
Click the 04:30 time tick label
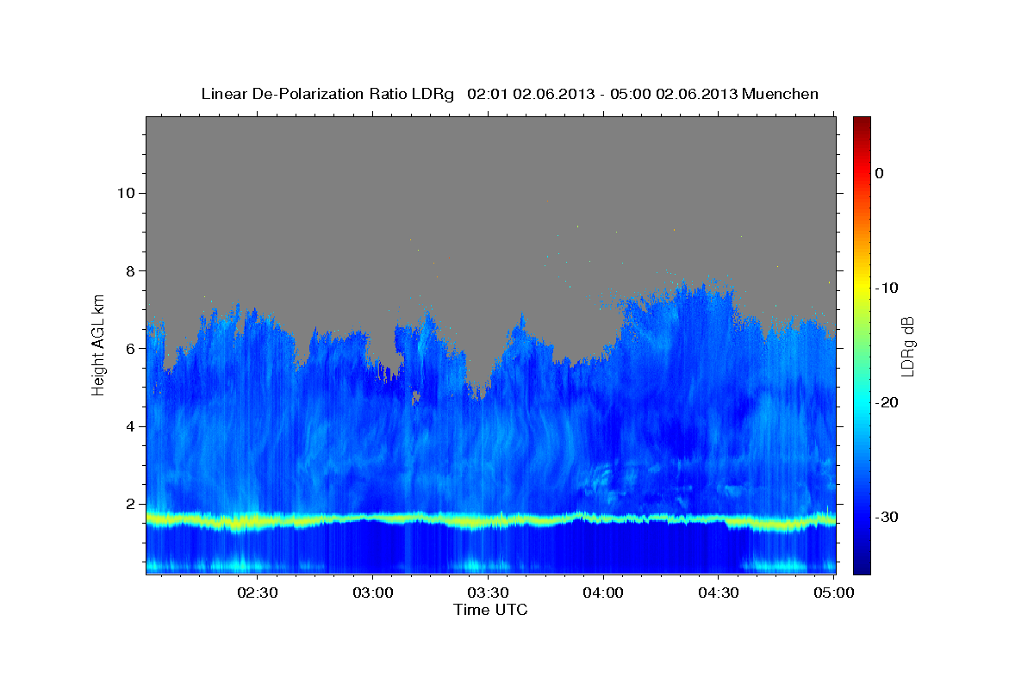tap(718, 593)
